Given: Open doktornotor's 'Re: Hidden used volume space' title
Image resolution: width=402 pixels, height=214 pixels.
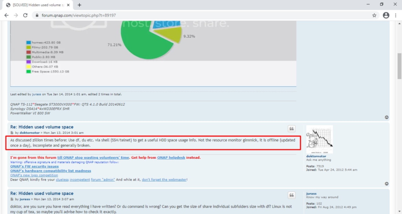Looking at the screenshot, I should point(42,127).
